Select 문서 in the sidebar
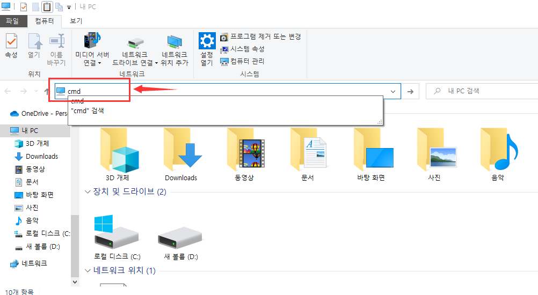The width and height of the screenshot is (538, 295). coord(27,182)
